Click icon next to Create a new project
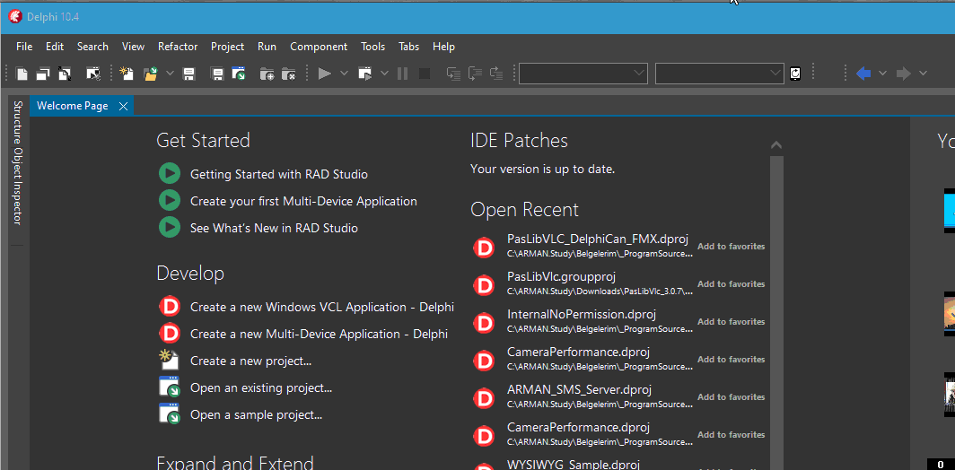This screenshot has height=470, width=955. pos(170,360)
